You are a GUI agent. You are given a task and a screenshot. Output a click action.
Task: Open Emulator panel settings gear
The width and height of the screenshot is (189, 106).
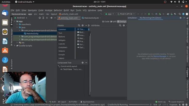click(x=180, y=18)
